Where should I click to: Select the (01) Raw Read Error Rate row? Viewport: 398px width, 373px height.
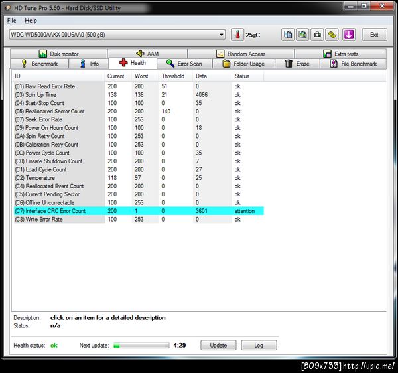(139, 86)
